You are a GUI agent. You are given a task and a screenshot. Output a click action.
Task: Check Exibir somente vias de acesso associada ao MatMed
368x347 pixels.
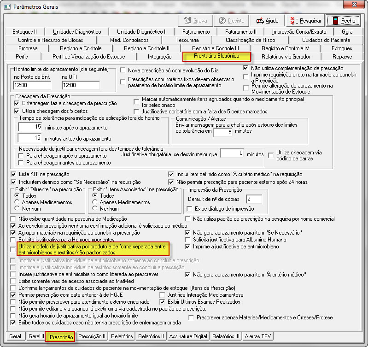point(13,281)
